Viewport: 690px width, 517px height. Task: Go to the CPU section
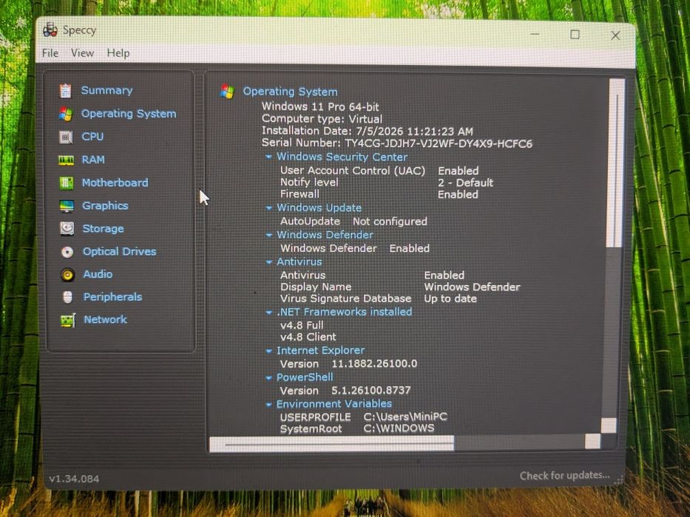pos(92,137)
